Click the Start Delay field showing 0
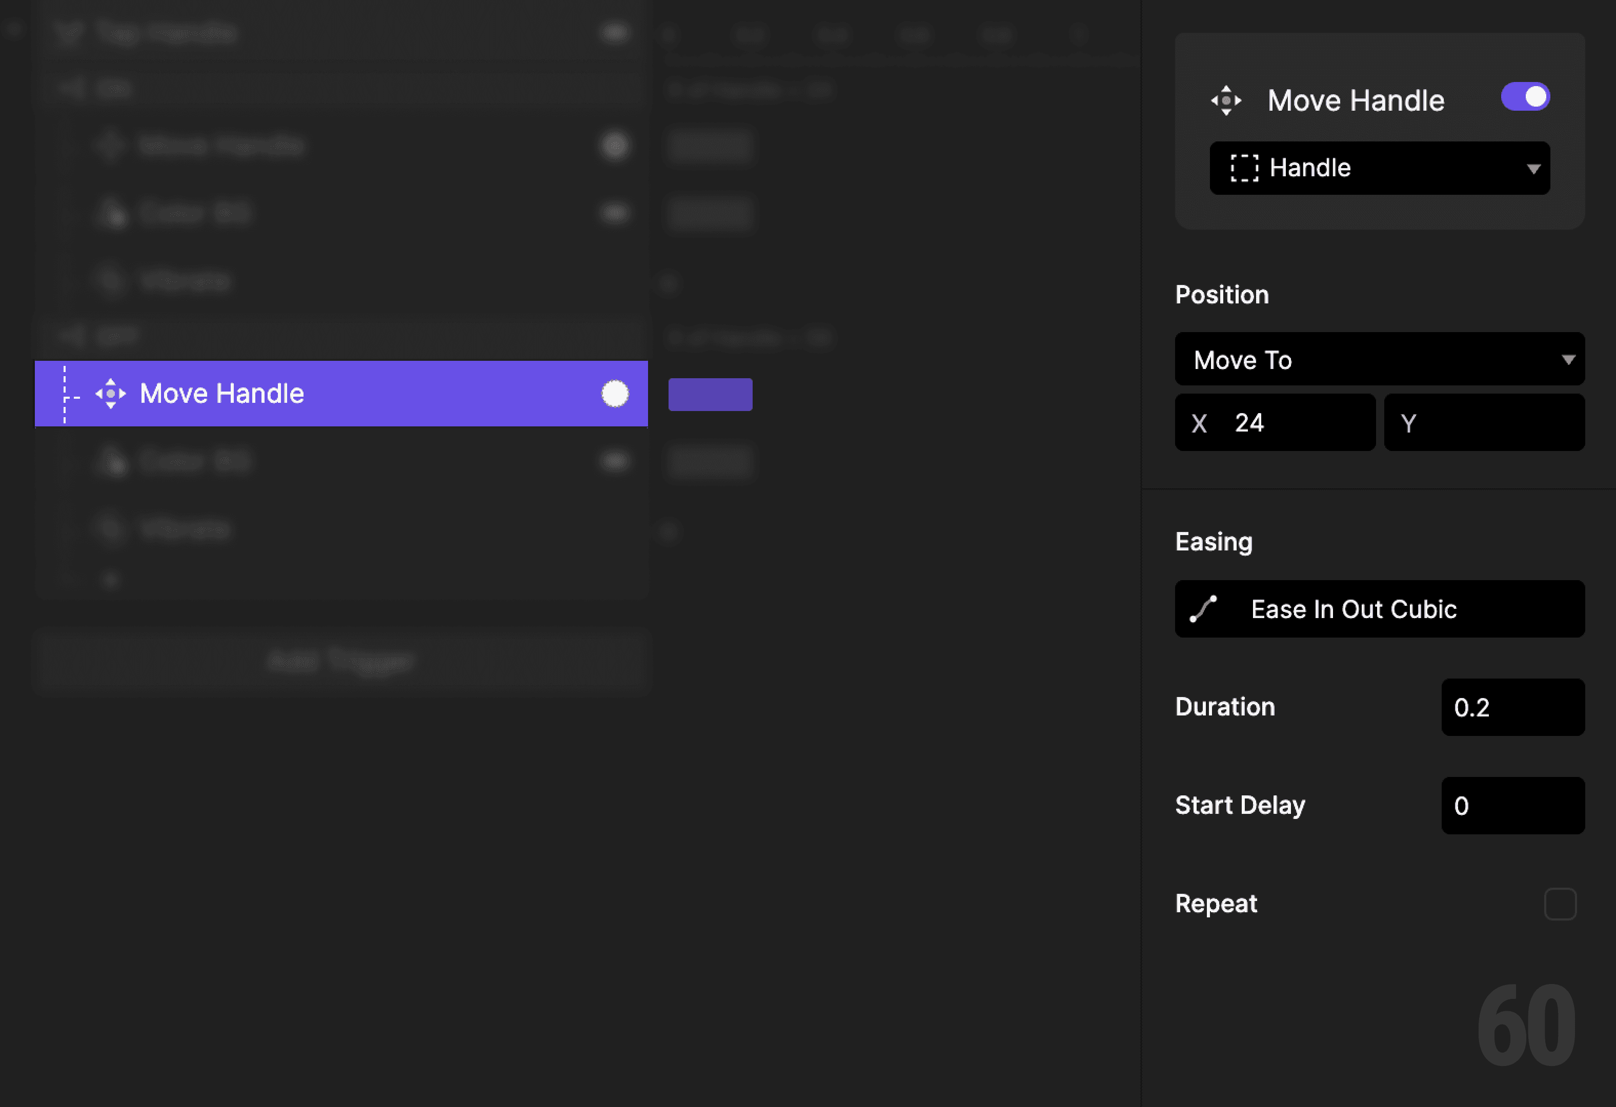This screenshot has height=1107, width=1616. [x=1513, y=806]
